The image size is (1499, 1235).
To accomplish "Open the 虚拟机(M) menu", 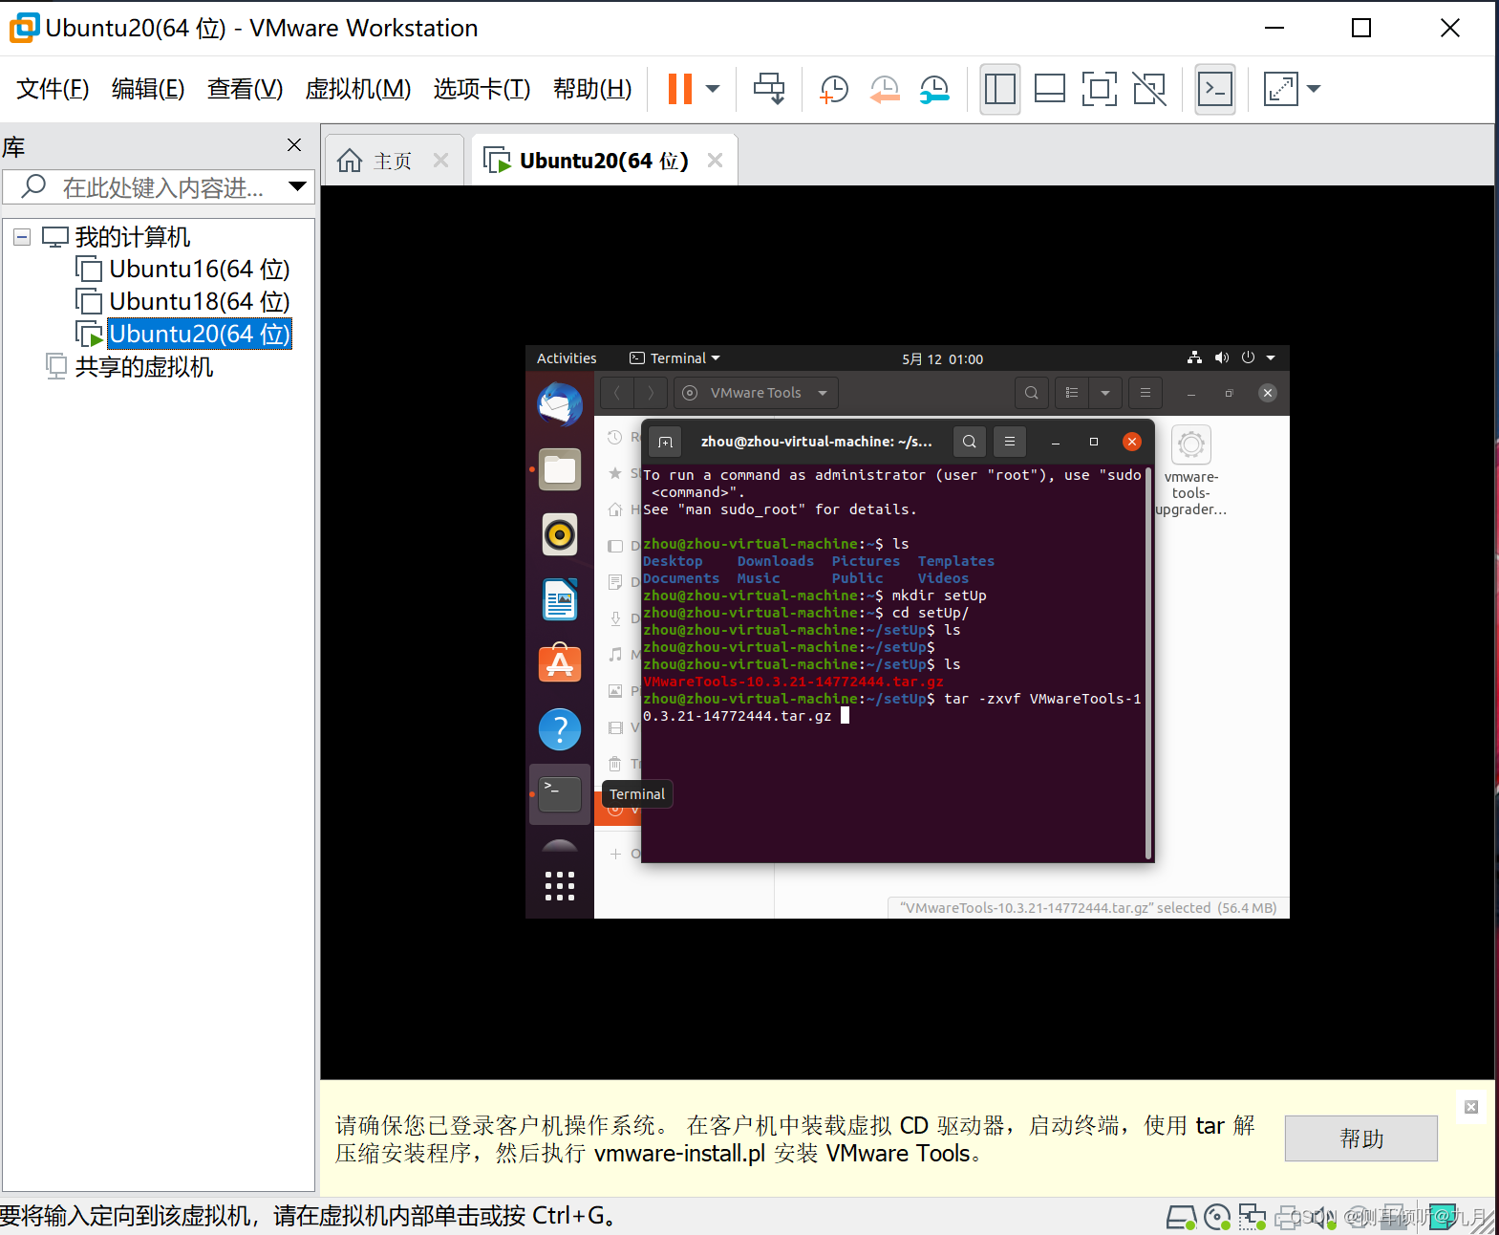I will point(358,89).
